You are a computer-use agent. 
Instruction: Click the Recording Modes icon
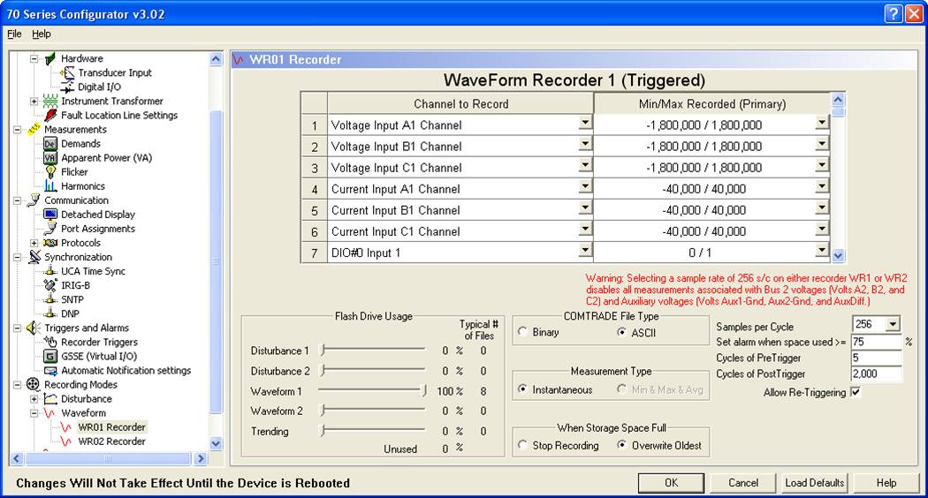pos(34,384)
